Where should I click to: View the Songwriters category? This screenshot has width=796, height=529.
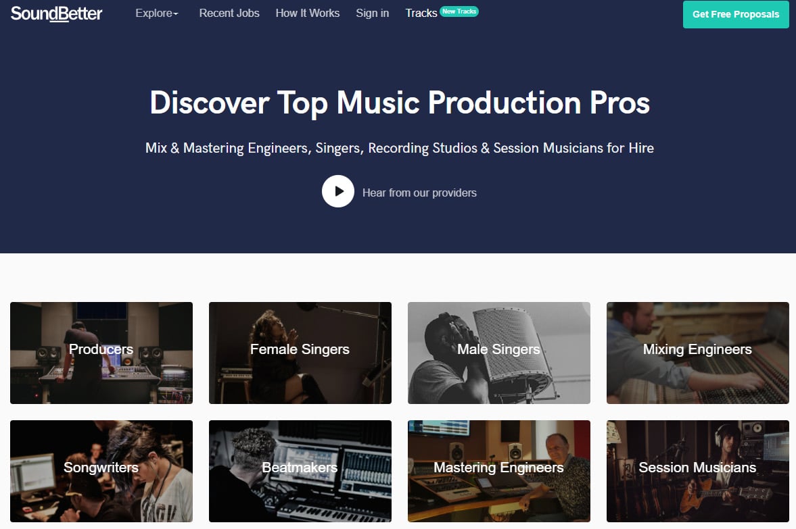[x=101, y=470]
